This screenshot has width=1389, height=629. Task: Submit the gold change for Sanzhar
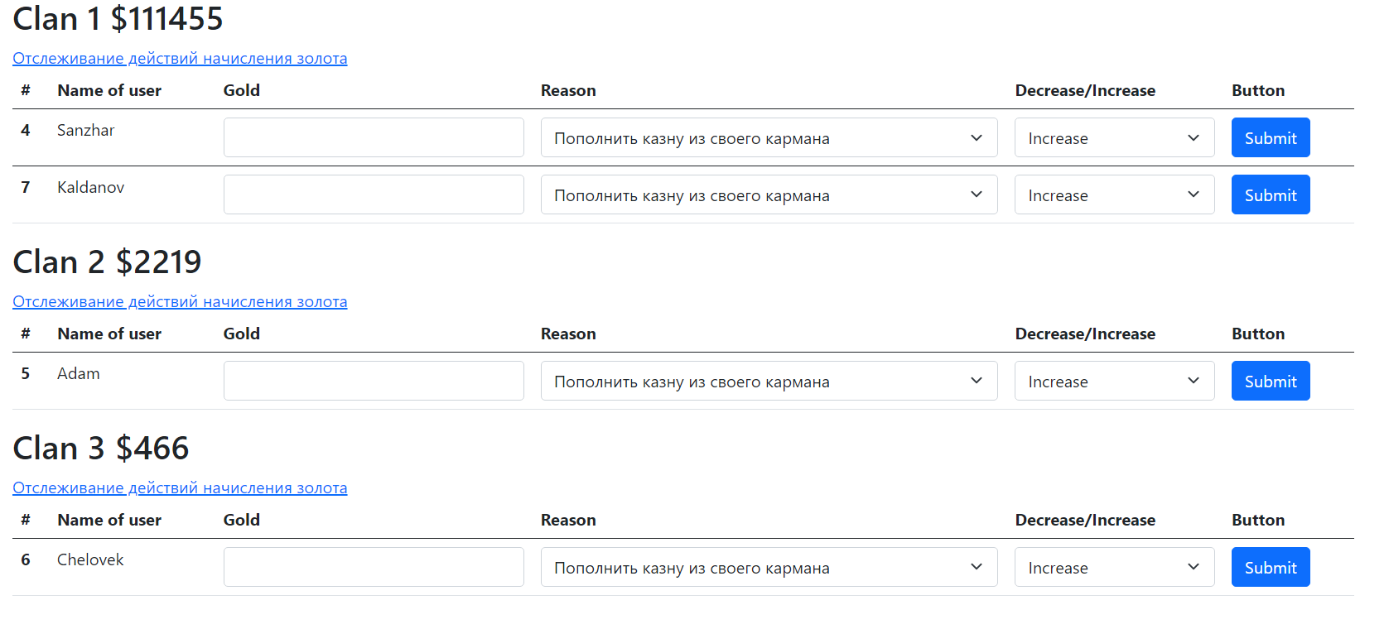click(x=1270, y=137)
